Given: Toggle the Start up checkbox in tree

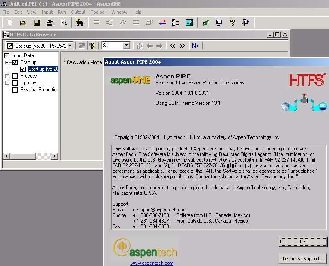Looking at the screenshot, I should (x=15, y=62).
